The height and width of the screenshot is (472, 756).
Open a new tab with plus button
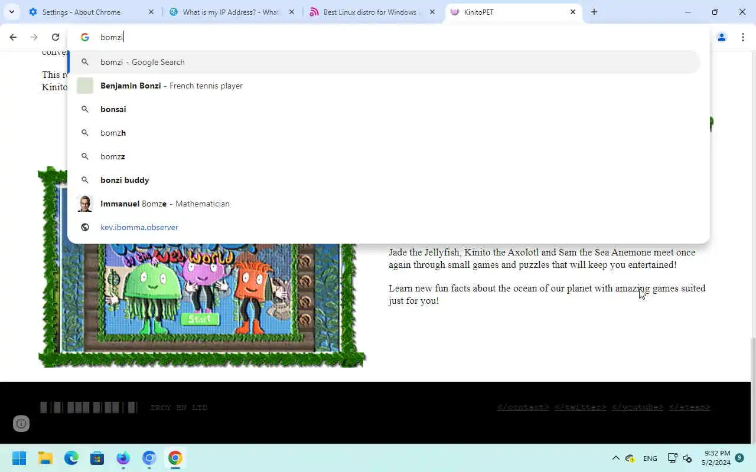pyautogui.click(x=594, y=12)
